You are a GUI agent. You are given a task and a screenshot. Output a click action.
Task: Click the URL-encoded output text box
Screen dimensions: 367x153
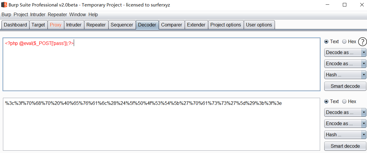161,124
